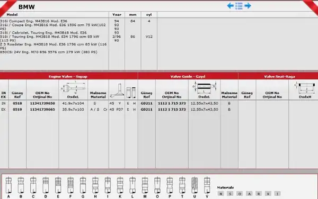Click the cyl column header
The height and width of the screenshot is (199, 318).
[149, 15]
